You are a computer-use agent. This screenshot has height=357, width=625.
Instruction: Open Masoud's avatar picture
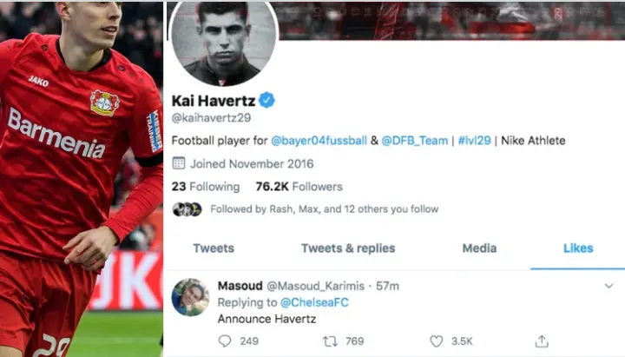tap(190, 297)
